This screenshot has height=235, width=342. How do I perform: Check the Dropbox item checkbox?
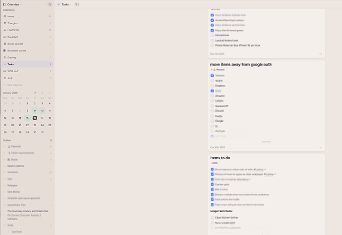[212, 86]
